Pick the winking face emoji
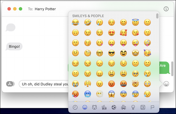This screenshot has height=114, width=176. 87,33
